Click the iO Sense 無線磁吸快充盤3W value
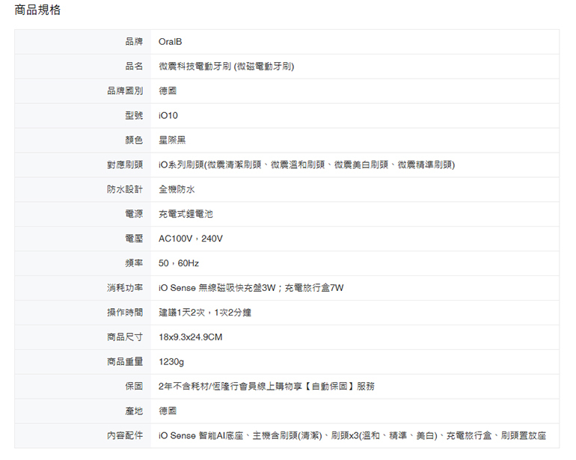 pyautogui.click(x=251, y=288)
